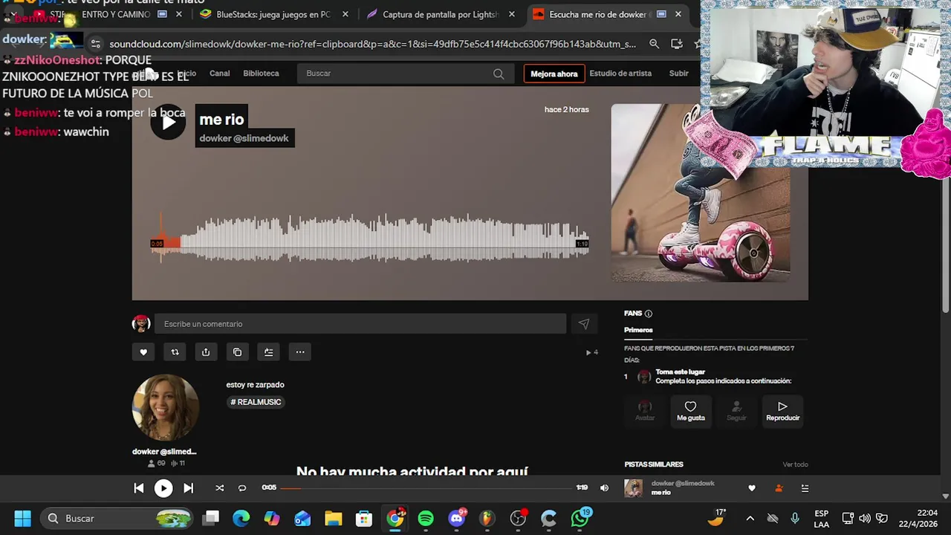Open the hoverboard cover artwork
Image resolution: width=951 pixels, height=535 pixels.
[x=701, y=193]
